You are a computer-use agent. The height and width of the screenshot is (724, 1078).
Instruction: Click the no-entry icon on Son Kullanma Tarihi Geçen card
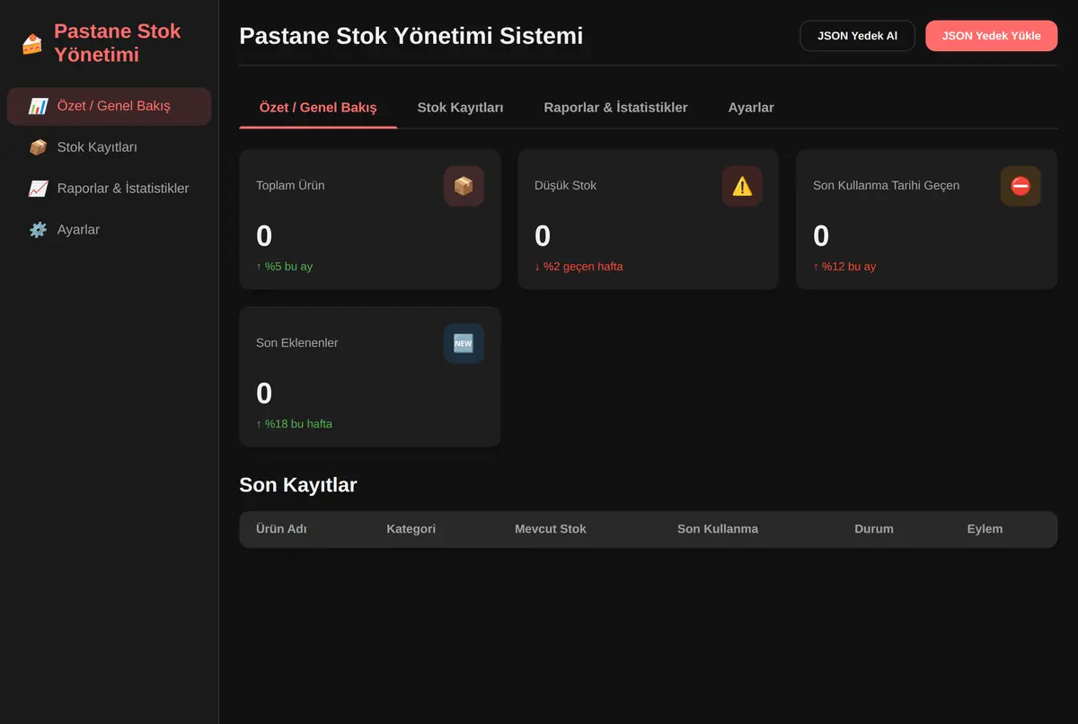tap(1021, 186)
